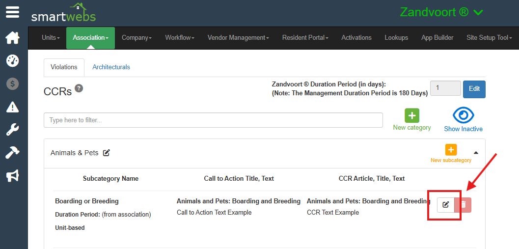Open the Vendor Management dropdown menu
This screenshot has height=249, width=519.
click(238, 38)
